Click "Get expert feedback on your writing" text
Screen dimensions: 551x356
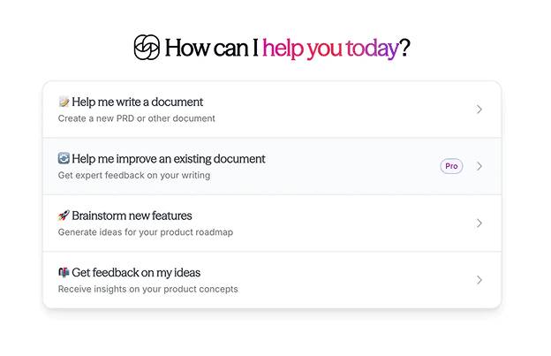[134, 175]
